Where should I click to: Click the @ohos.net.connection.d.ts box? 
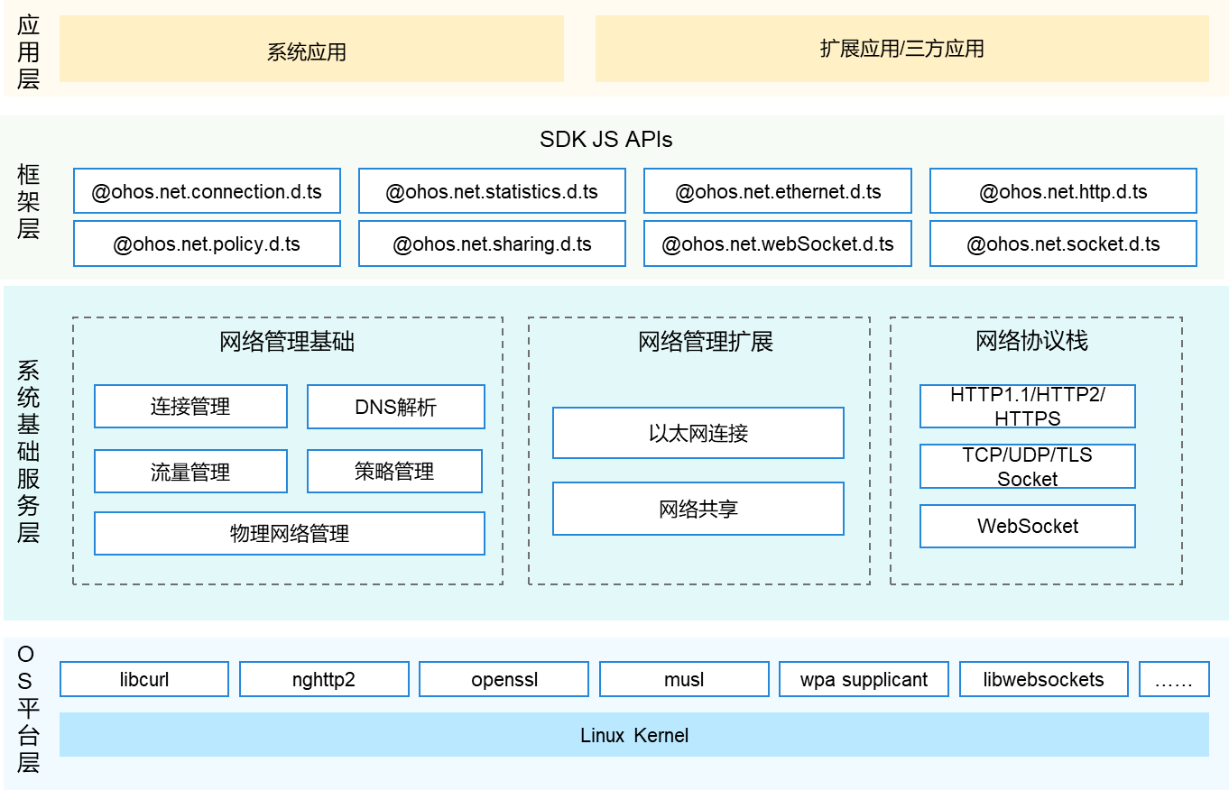207,191
